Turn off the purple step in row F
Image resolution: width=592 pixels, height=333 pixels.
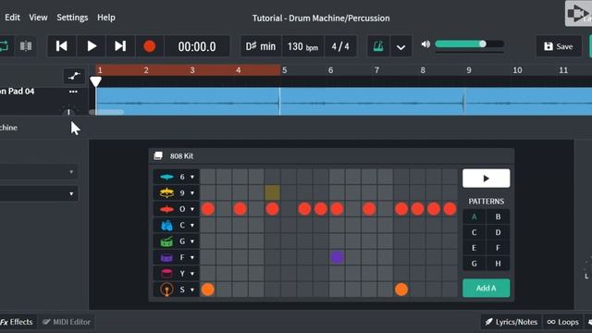(x=337, y=257)
